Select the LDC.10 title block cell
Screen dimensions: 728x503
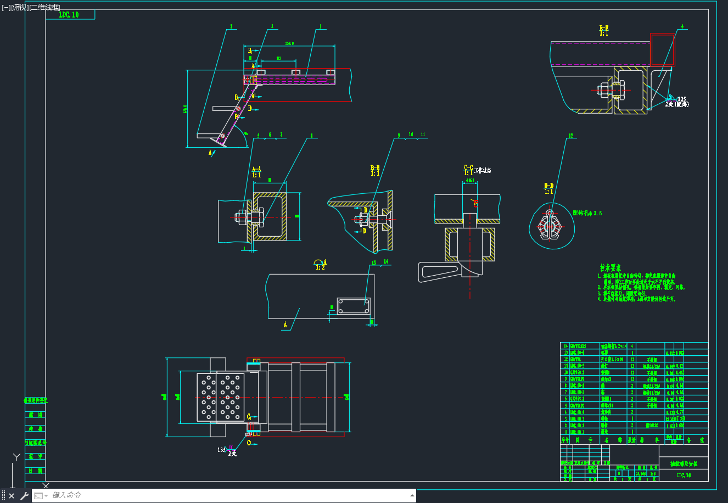point(684,476)
